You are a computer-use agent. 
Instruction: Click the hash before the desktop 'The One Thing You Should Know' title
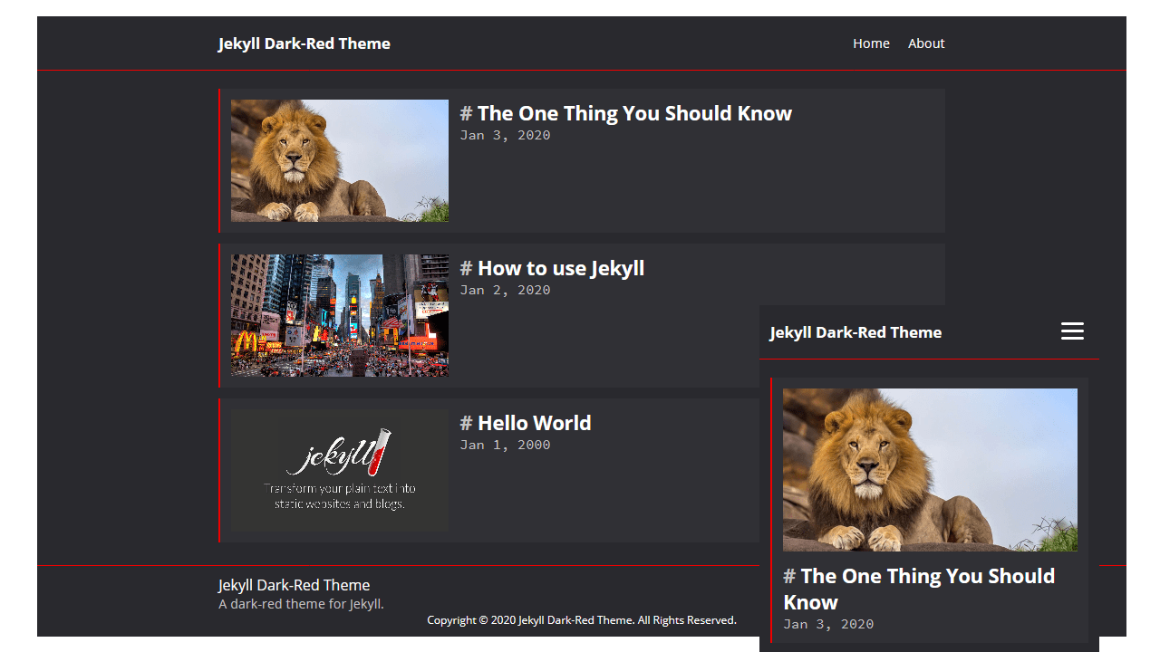click(x=466, y=113)
